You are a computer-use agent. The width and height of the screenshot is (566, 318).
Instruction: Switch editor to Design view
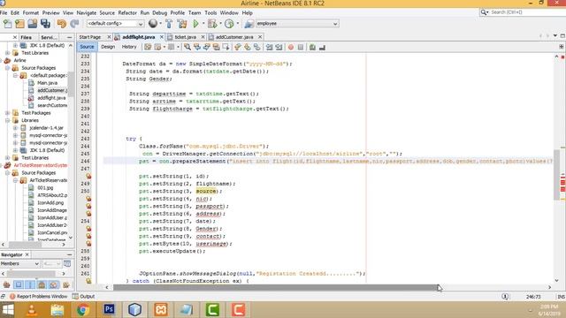108,47
